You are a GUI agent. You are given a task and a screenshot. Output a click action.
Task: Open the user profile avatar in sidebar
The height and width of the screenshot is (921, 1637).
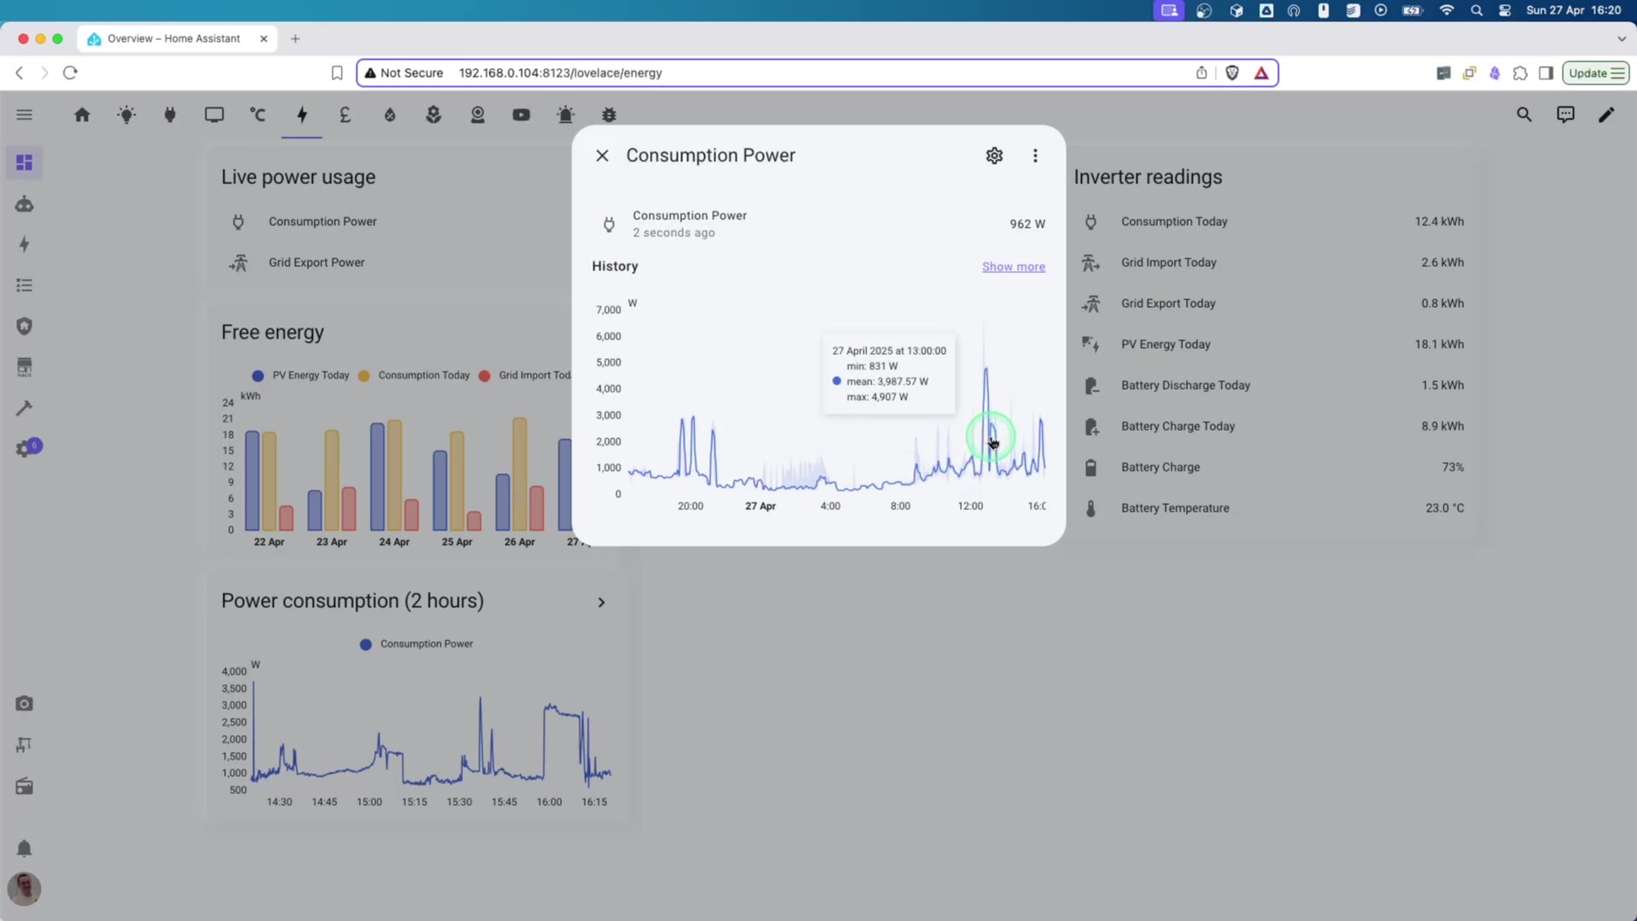click(24, 888)
